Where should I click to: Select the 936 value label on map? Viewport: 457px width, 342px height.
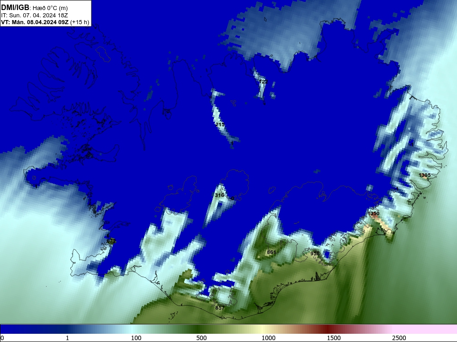pos(315,254)
